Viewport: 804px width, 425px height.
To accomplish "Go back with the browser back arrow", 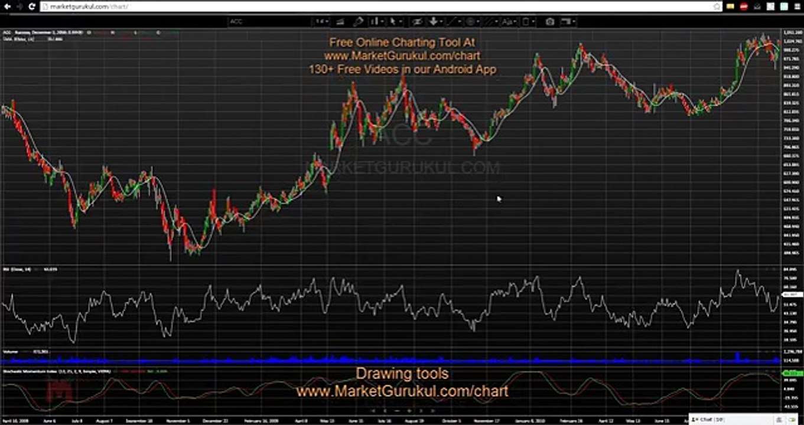I will [x=6, y=6].
